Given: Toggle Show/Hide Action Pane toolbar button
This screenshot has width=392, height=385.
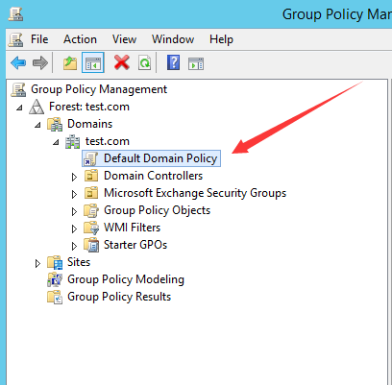Looking at the screenshot, I should point(196,63).
